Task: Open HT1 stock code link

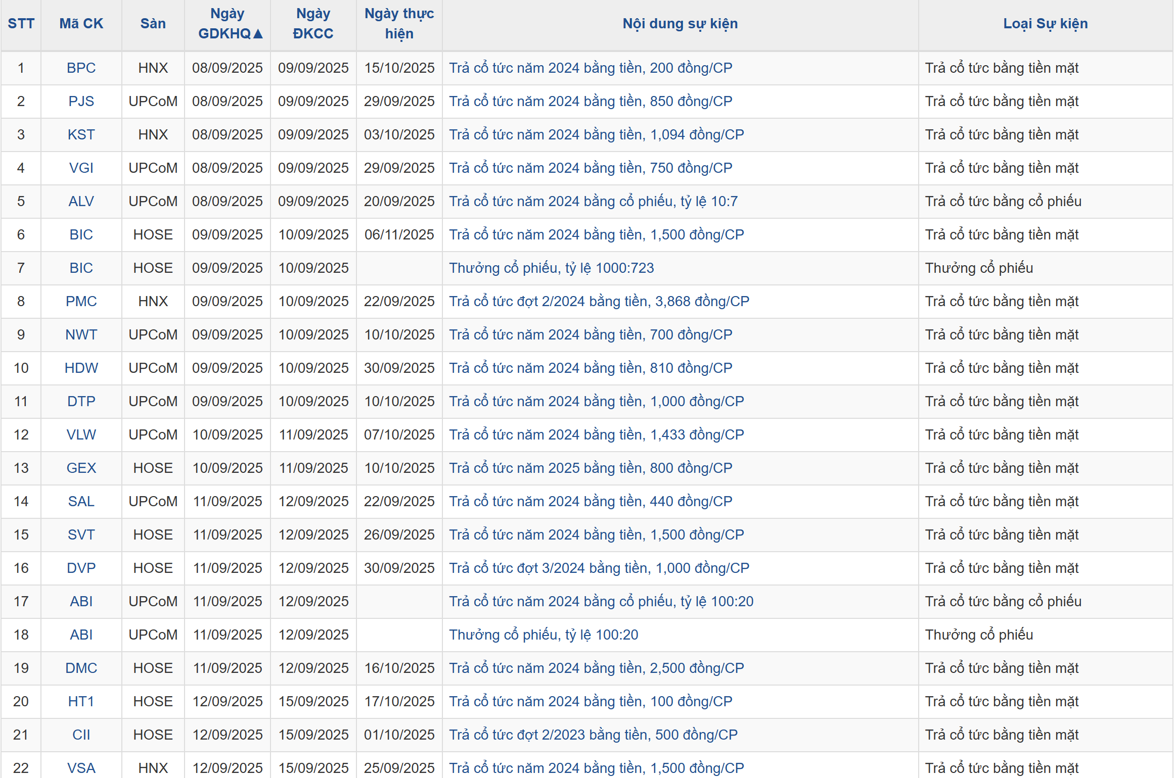Action: point(81,701)
